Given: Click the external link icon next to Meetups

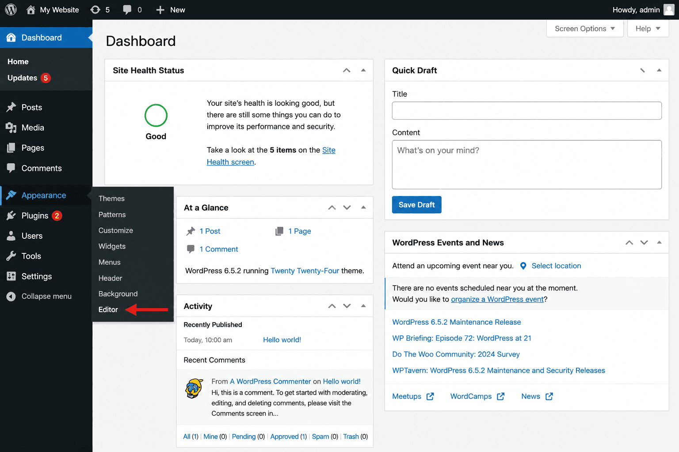Looking at the screenshot, I should point(430,396).
